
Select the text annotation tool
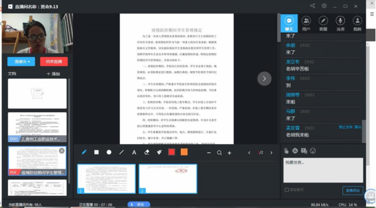tap(134, 153)
